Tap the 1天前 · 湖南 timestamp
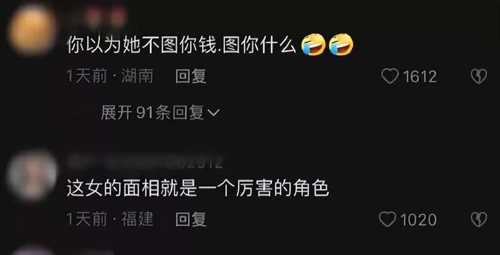Viewport: 500px width, 255px height. point(110,76)
